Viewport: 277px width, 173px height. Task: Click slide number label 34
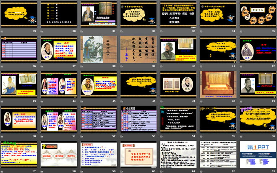(x=233, y=31)
